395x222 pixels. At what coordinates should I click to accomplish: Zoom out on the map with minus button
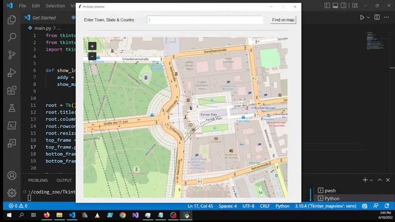click(92, 56)
